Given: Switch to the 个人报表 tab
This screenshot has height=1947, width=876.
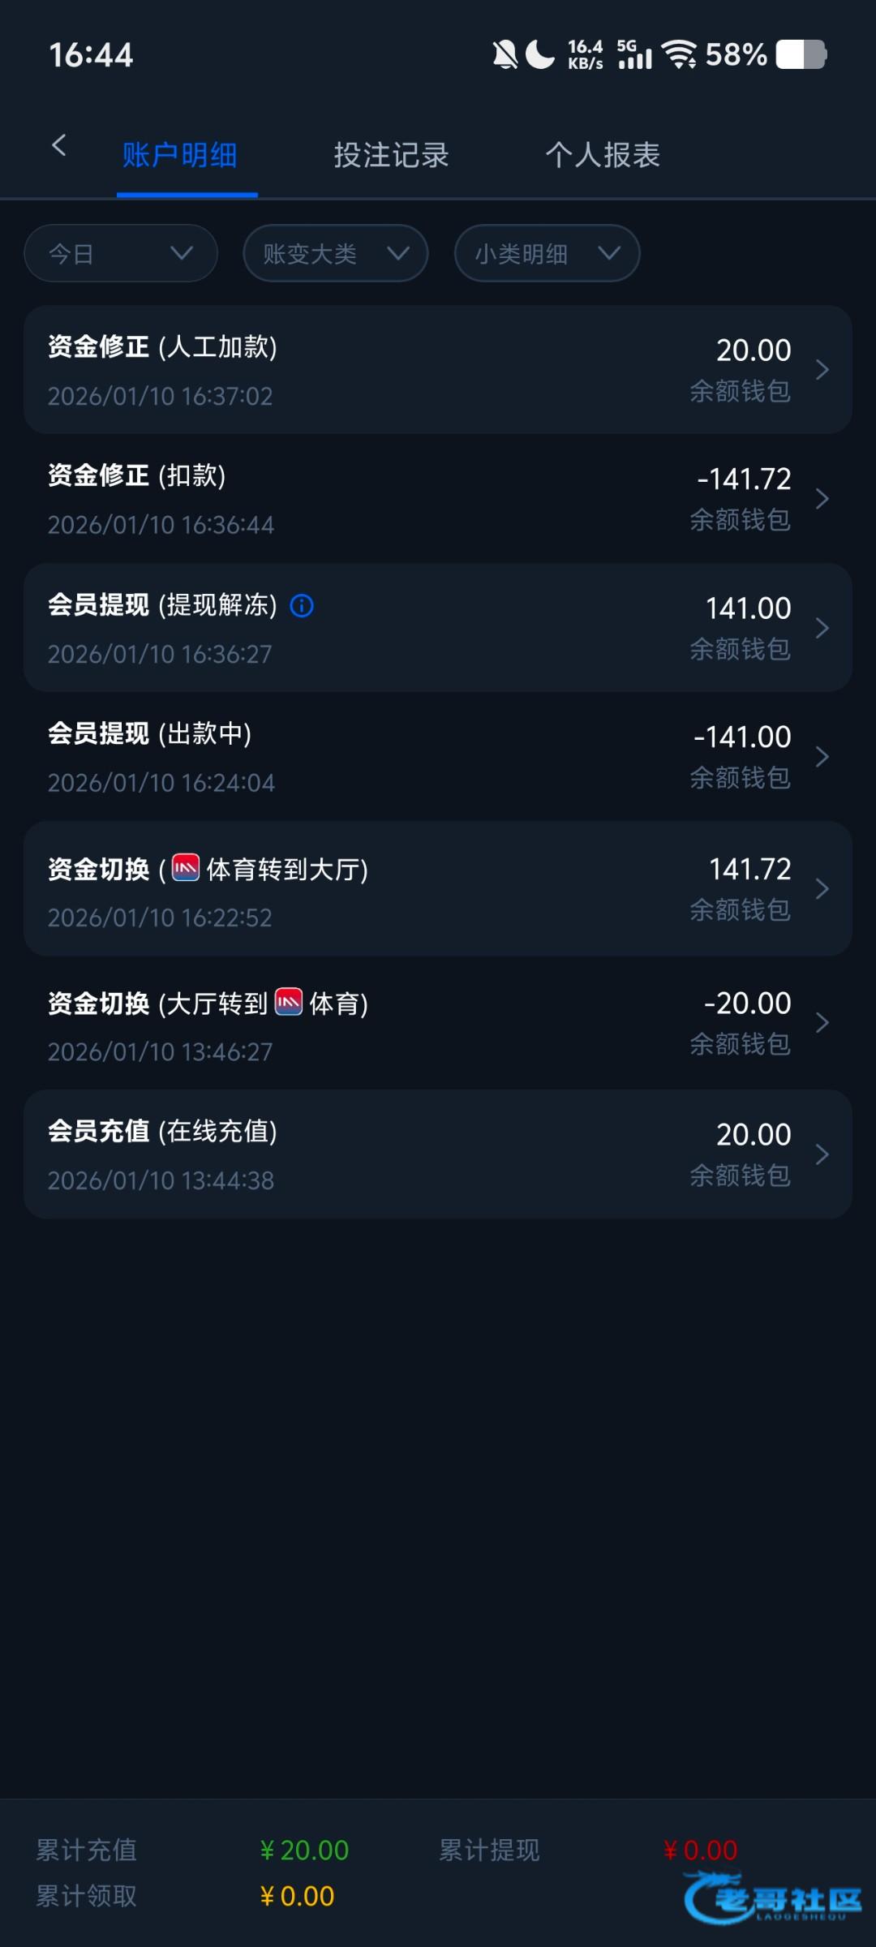Looking at the screenshot, I should point(603,155).
